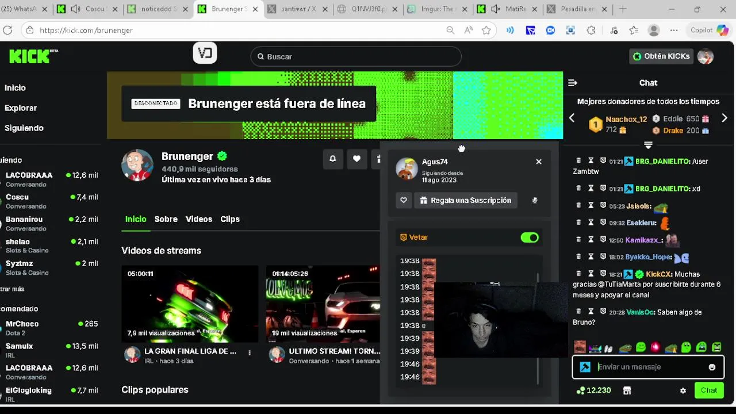Switch to the Sobre tab
Image resolution: width=736 pixels, height=414 pixels.
(166, 219)
